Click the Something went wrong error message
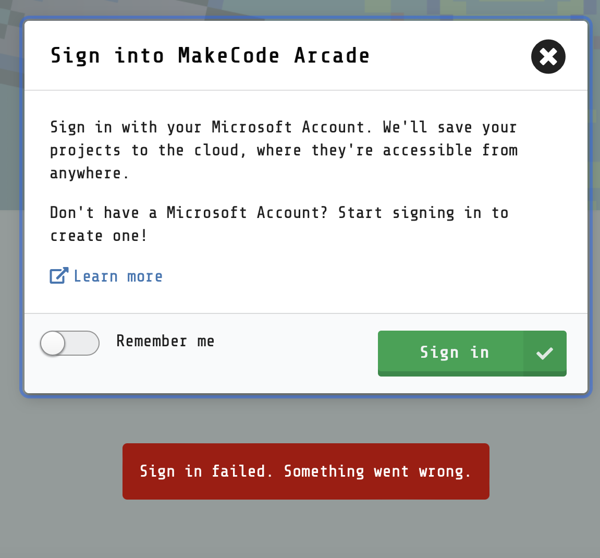Image resolution: width=600 pixels, height=558 pixels. coord(377,471)
